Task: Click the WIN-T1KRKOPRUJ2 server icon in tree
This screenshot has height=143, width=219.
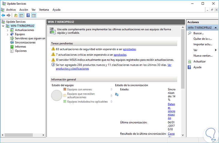Action: click(8, 26)
